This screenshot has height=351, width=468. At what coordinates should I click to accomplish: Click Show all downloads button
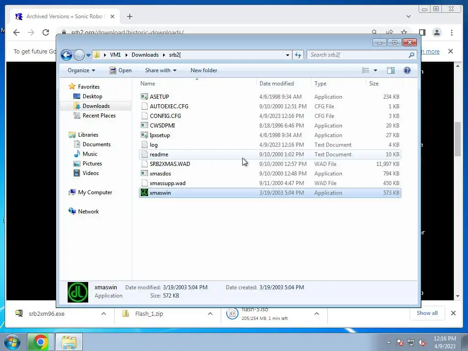pos(427,313)
